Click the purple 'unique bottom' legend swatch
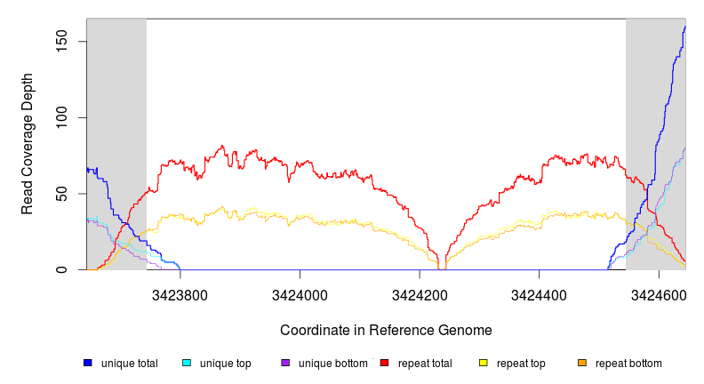 click(285, 364)
